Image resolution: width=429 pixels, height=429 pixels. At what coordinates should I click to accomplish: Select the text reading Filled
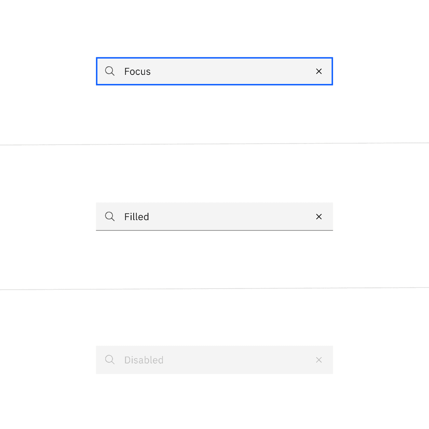(x=136, y=216)
